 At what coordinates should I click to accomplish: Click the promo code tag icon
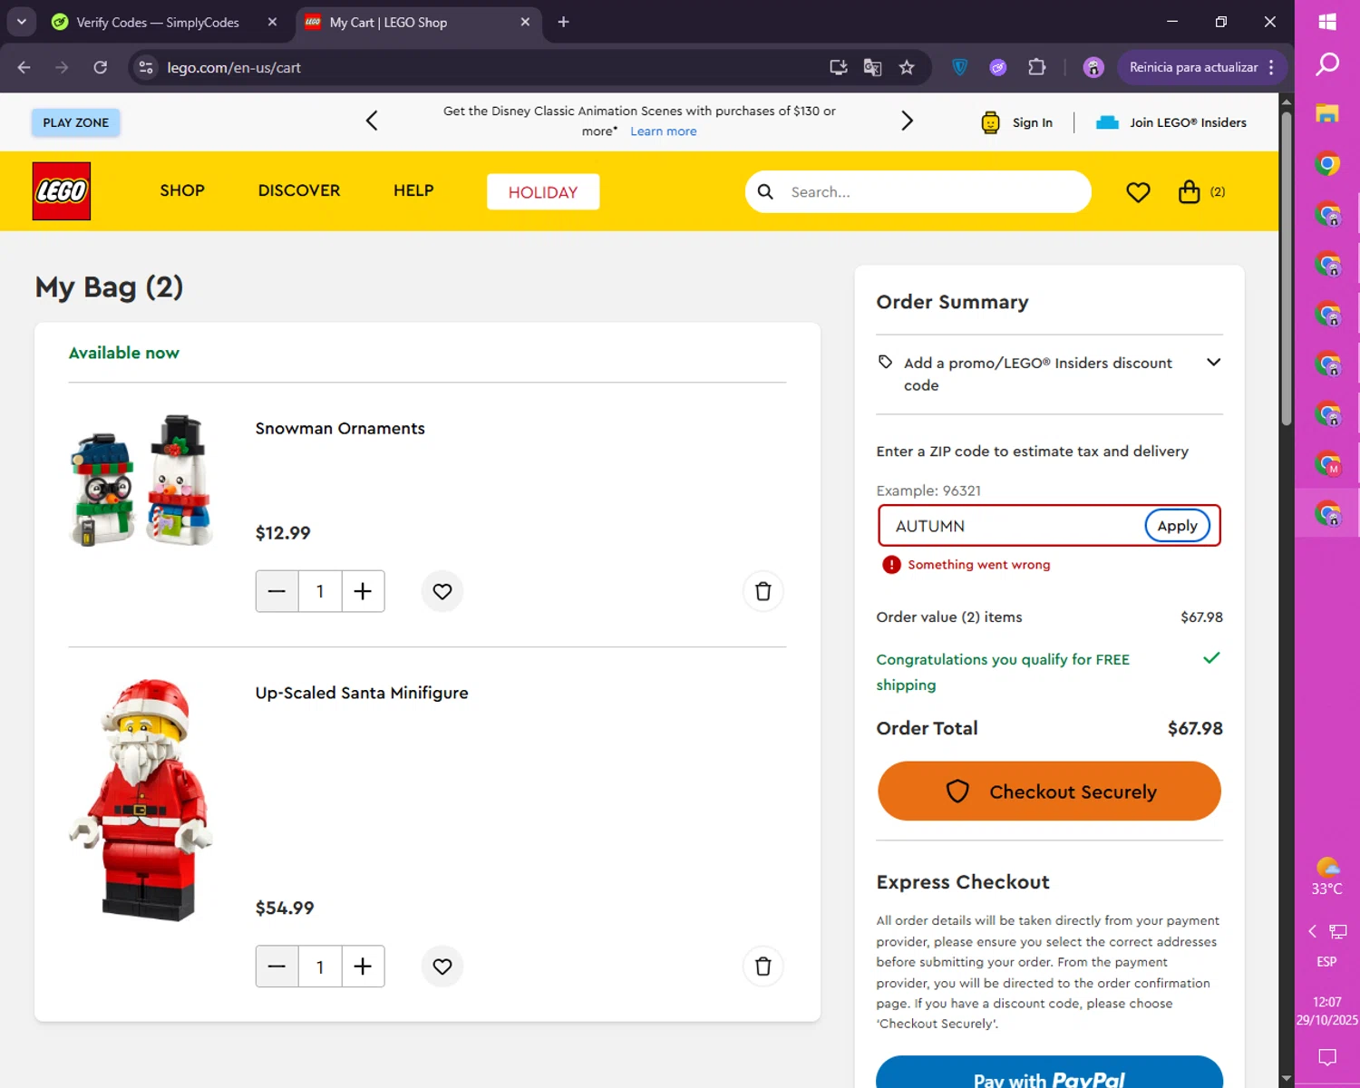[886, 362]
